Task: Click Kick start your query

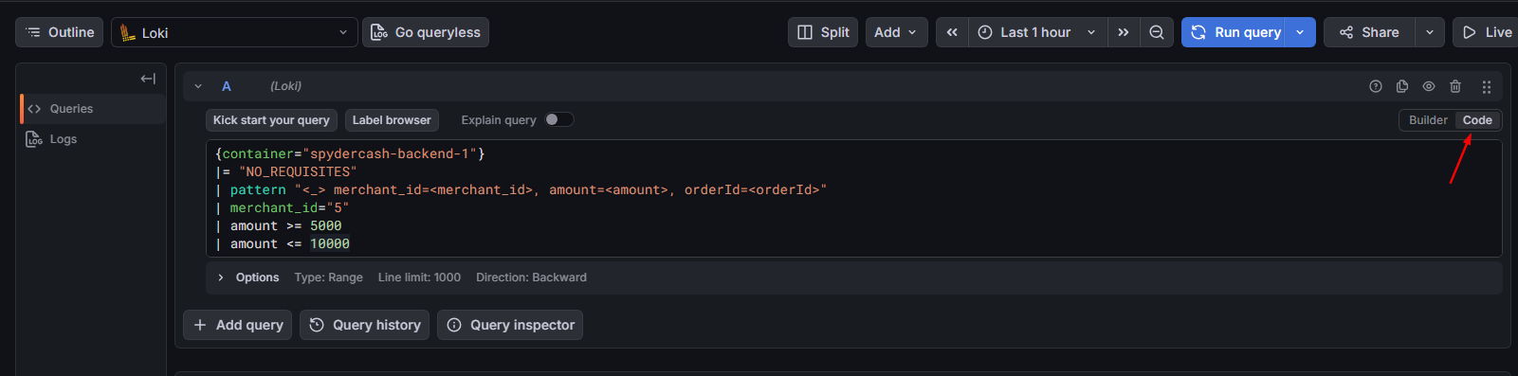Action: (271, 120)
